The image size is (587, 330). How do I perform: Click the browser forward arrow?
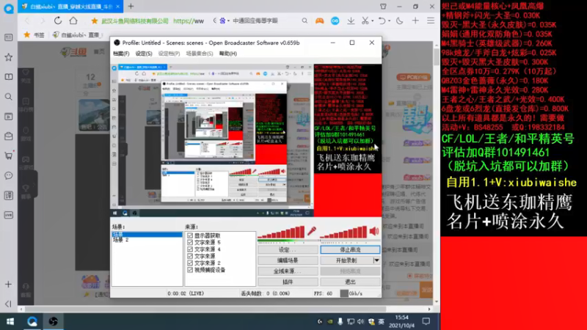42,21
